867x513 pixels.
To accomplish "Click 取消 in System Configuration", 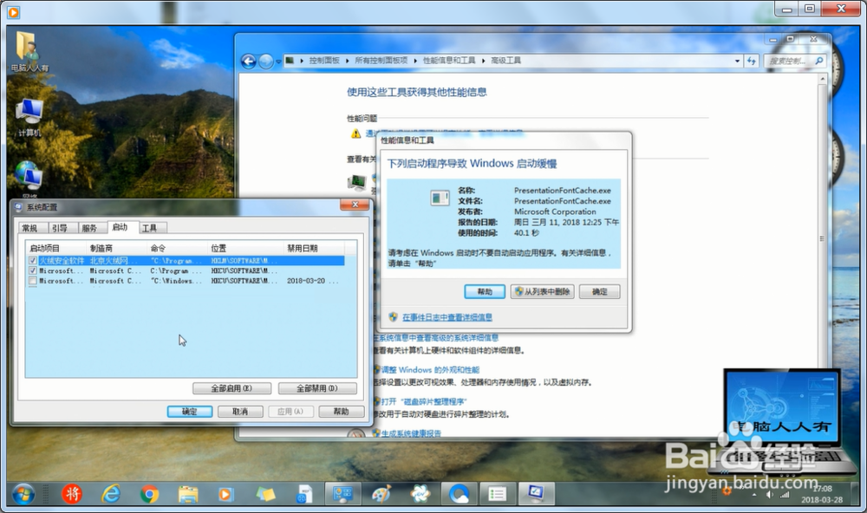I will coord(240,412).
